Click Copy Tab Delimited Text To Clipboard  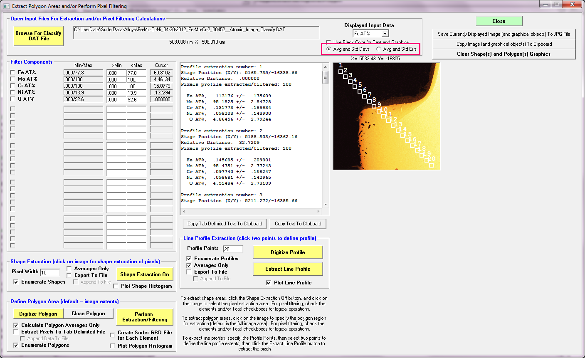pos(225,224)
